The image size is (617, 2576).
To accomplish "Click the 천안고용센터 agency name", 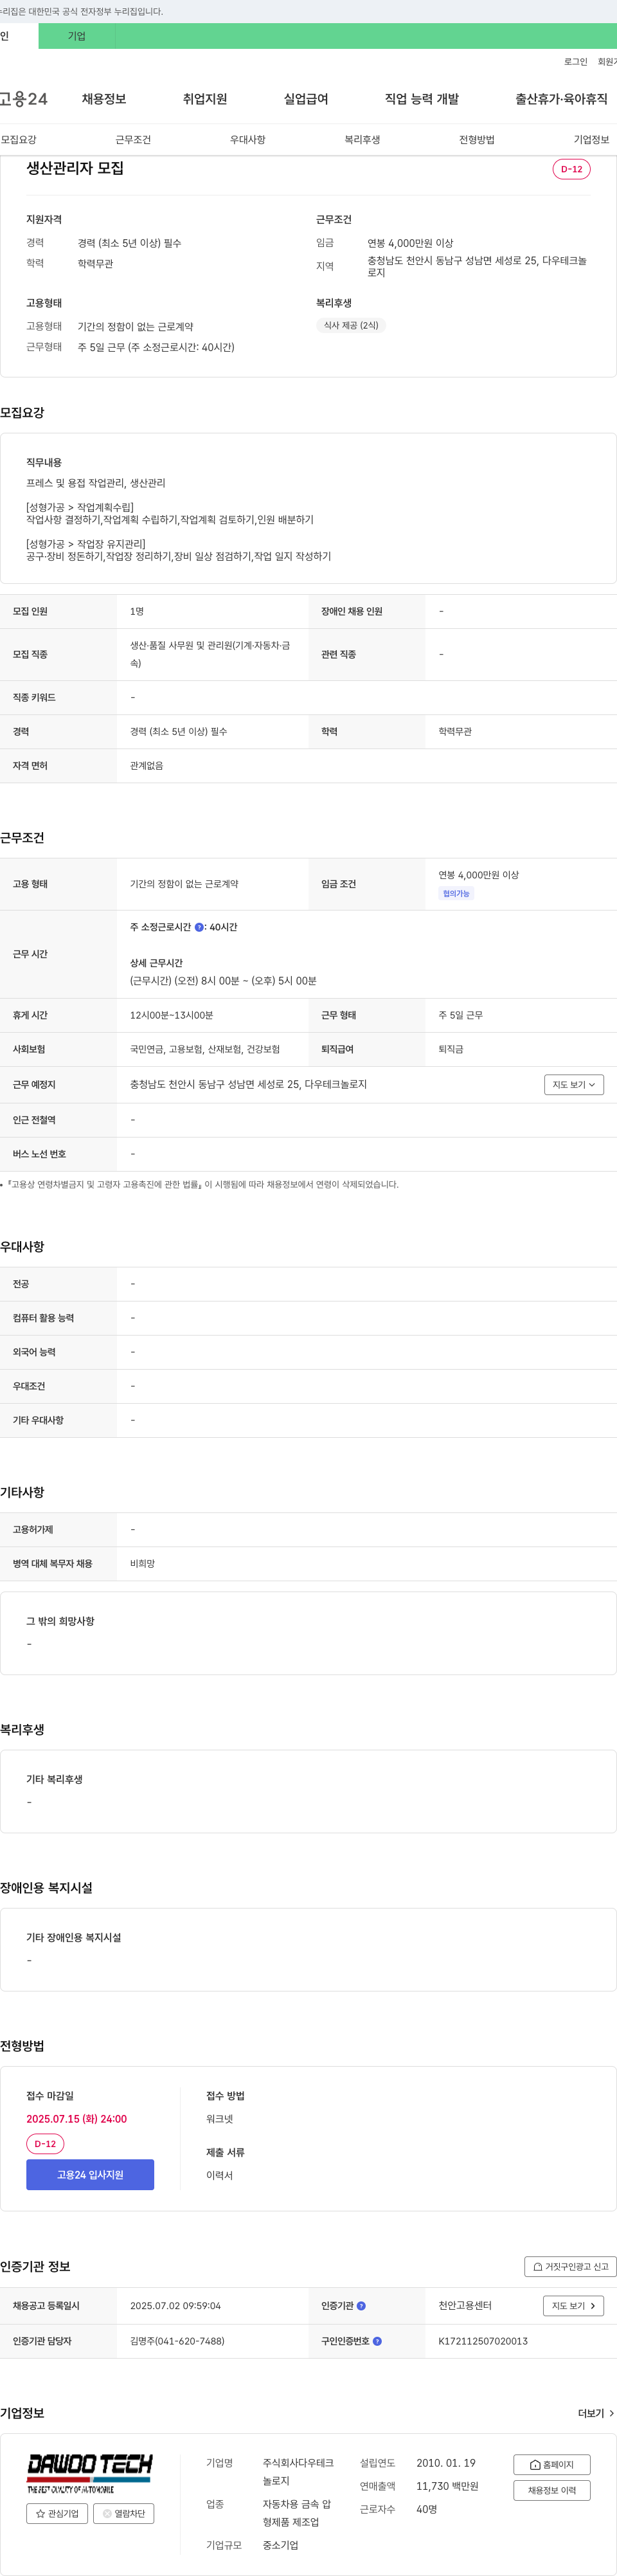I will (465, 2306).
